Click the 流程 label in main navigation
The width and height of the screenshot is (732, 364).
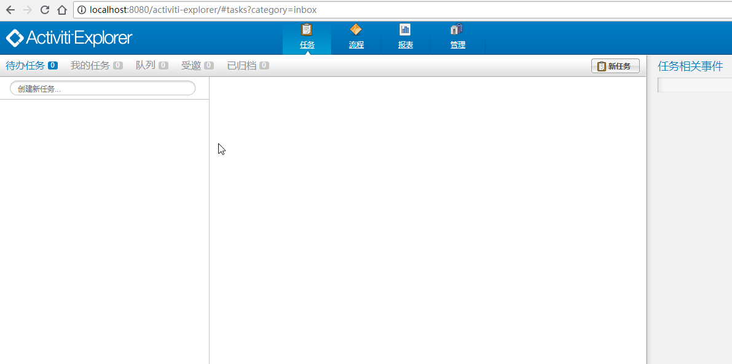356,45
